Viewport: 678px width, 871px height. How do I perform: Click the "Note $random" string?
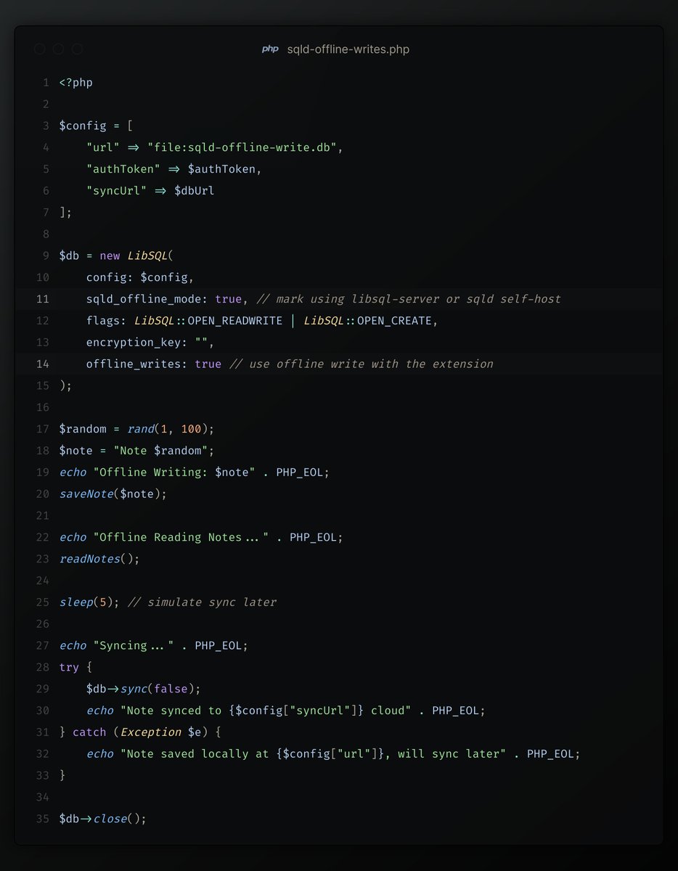click(160, 451)
